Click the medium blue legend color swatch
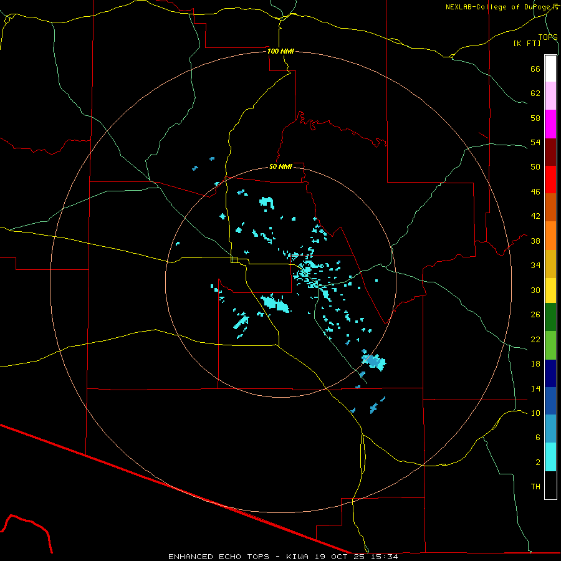The width and height of the screenshot is (561, 561). (550, 401)
